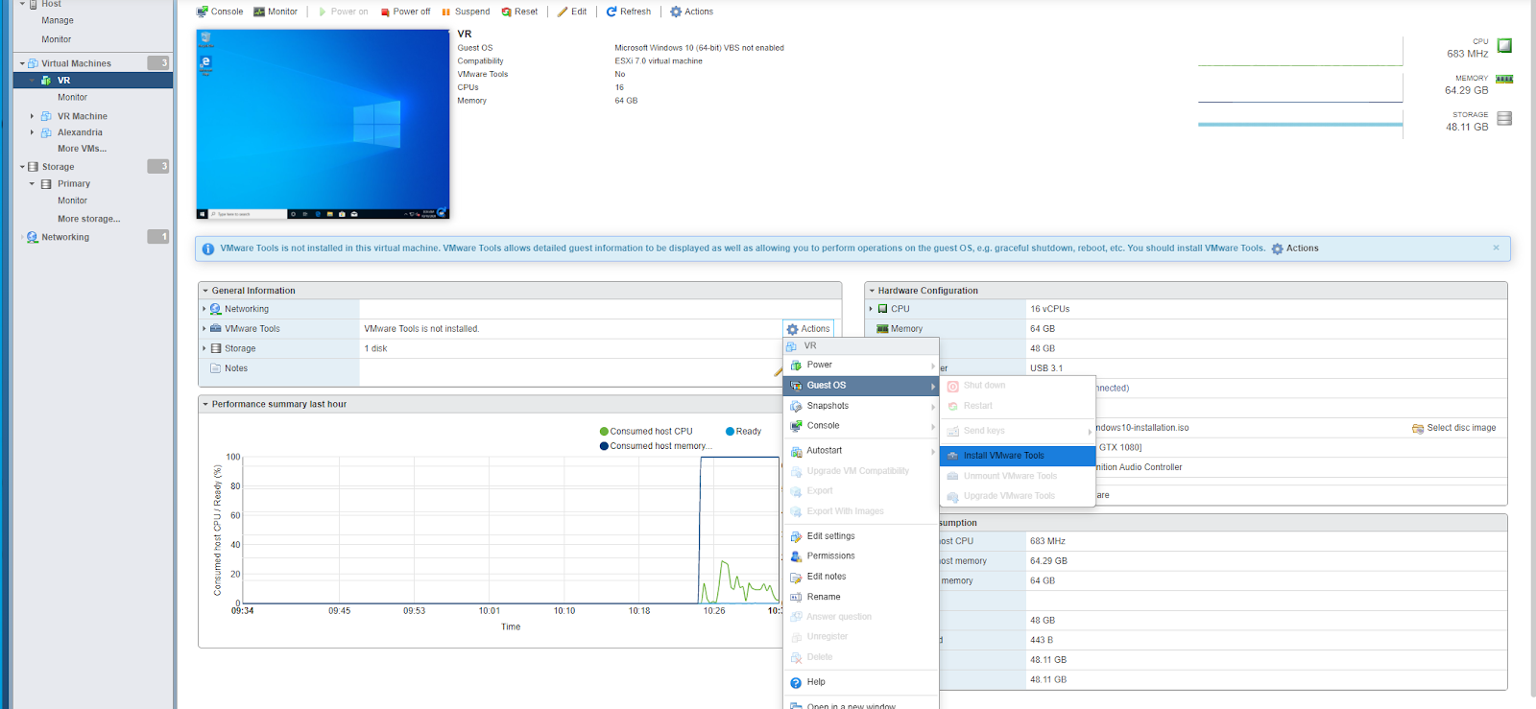The width and height of the screenshot is (1536, 709).
Task: Open the Console from the top toolbar
Action: coord(220,12)
